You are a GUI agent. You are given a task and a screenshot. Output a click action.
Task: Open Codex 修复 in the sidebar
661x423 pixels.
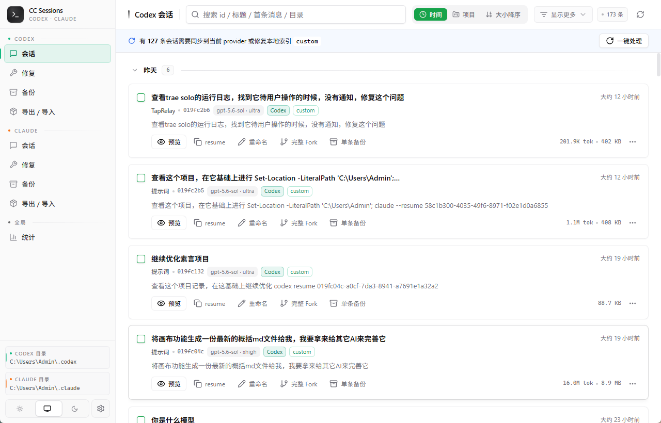[58, 73]
